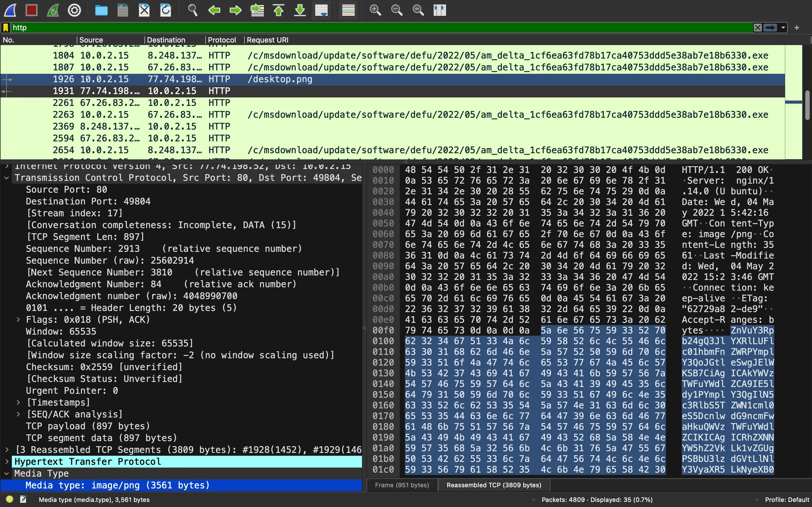Expand the Flags: 0x018 node
This screenshot has width=812, height=507.
(18, 320)
